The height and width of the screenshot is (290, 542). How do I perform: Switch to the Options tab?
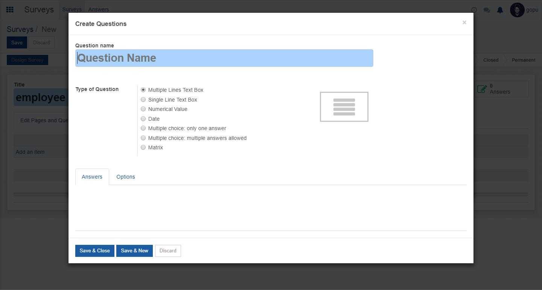click(x=125, y=177)
